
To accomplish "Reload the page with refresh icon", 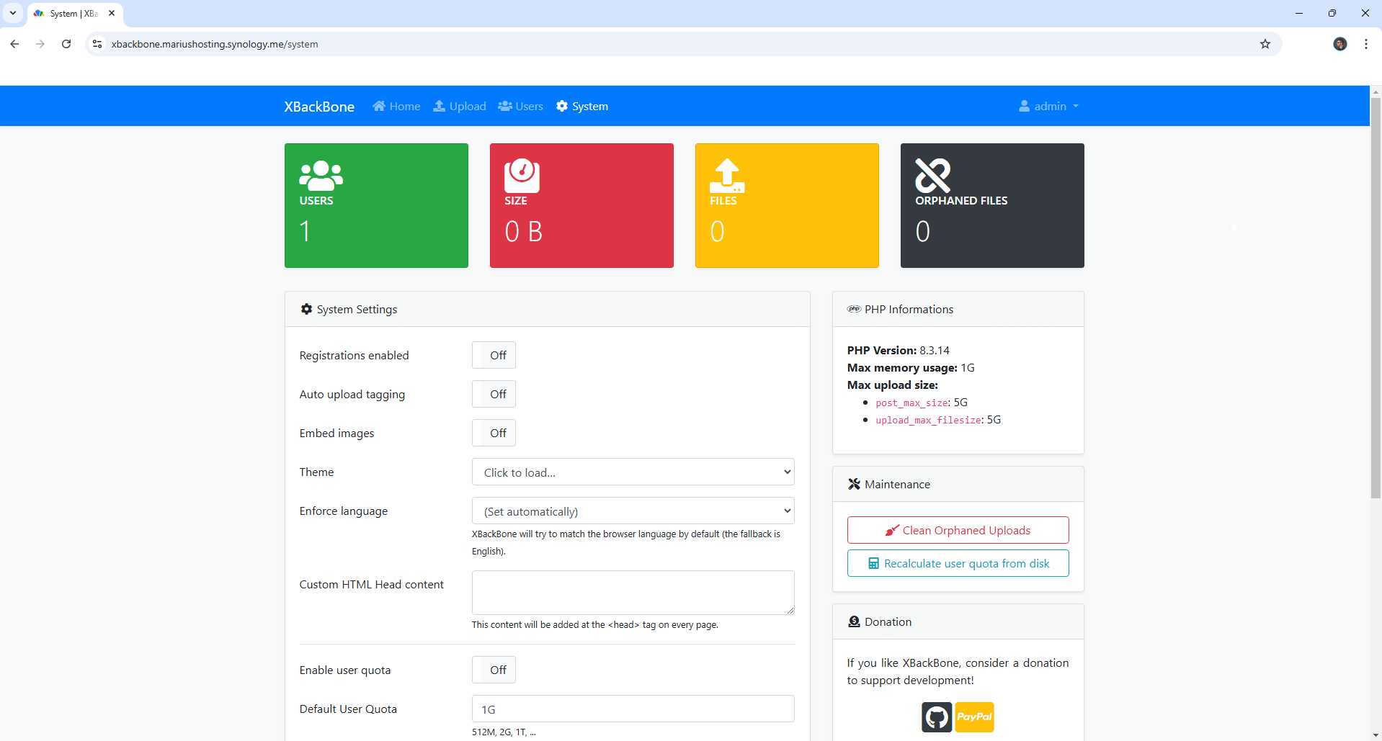I will pyautogui.click(x=66, y=44).
